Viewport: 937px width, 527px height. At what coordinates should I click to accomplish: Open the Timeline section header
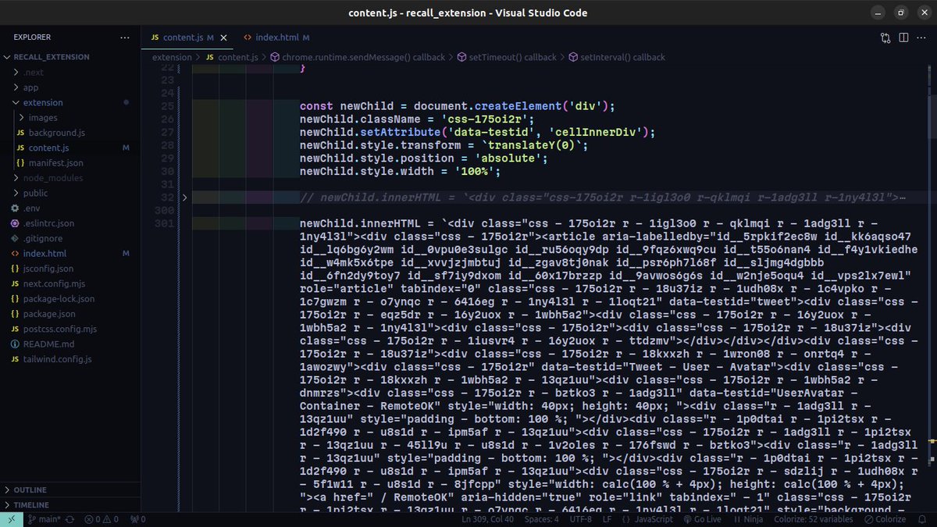coord(31,504)
